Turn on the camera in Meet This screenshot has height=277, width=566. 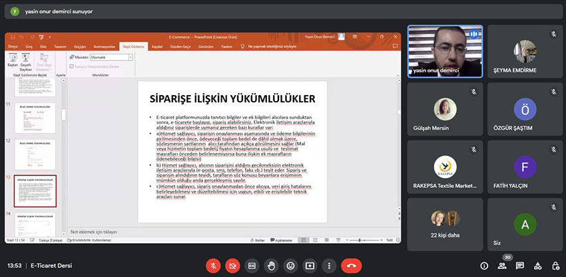233,265
